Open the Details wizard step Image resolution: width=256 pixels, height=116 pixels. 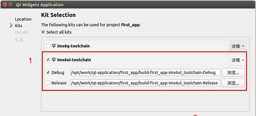coord(22,32)
